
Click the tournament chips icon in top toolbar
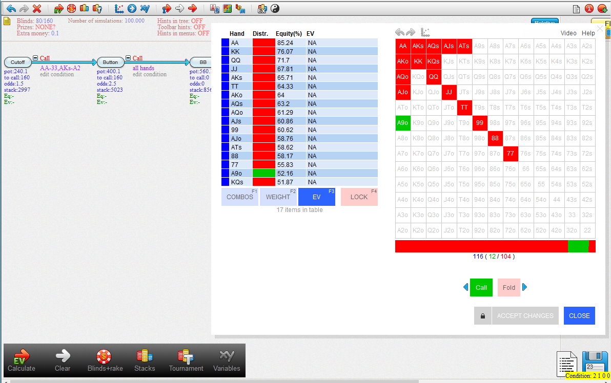tap(97, 8)
